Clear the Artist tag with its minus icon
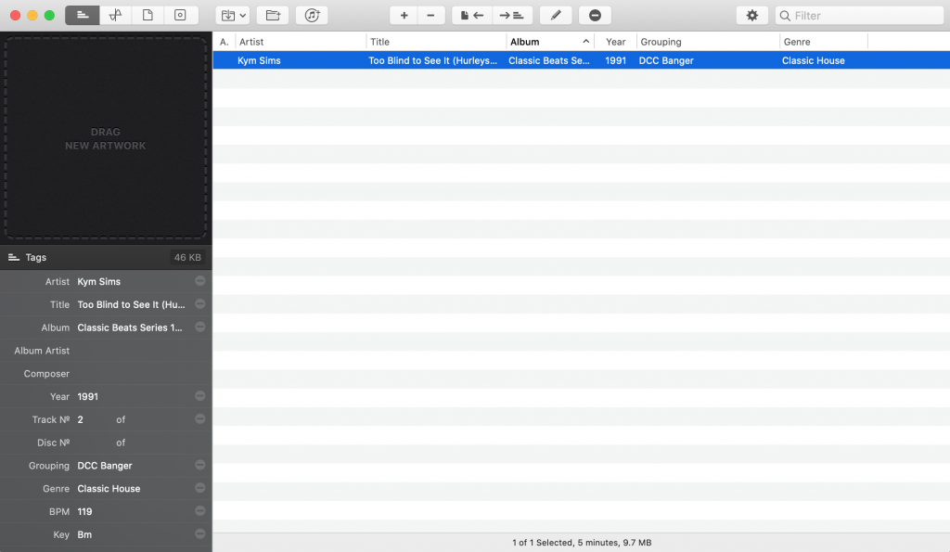The image size is (950, 552). tap(200, 281)
